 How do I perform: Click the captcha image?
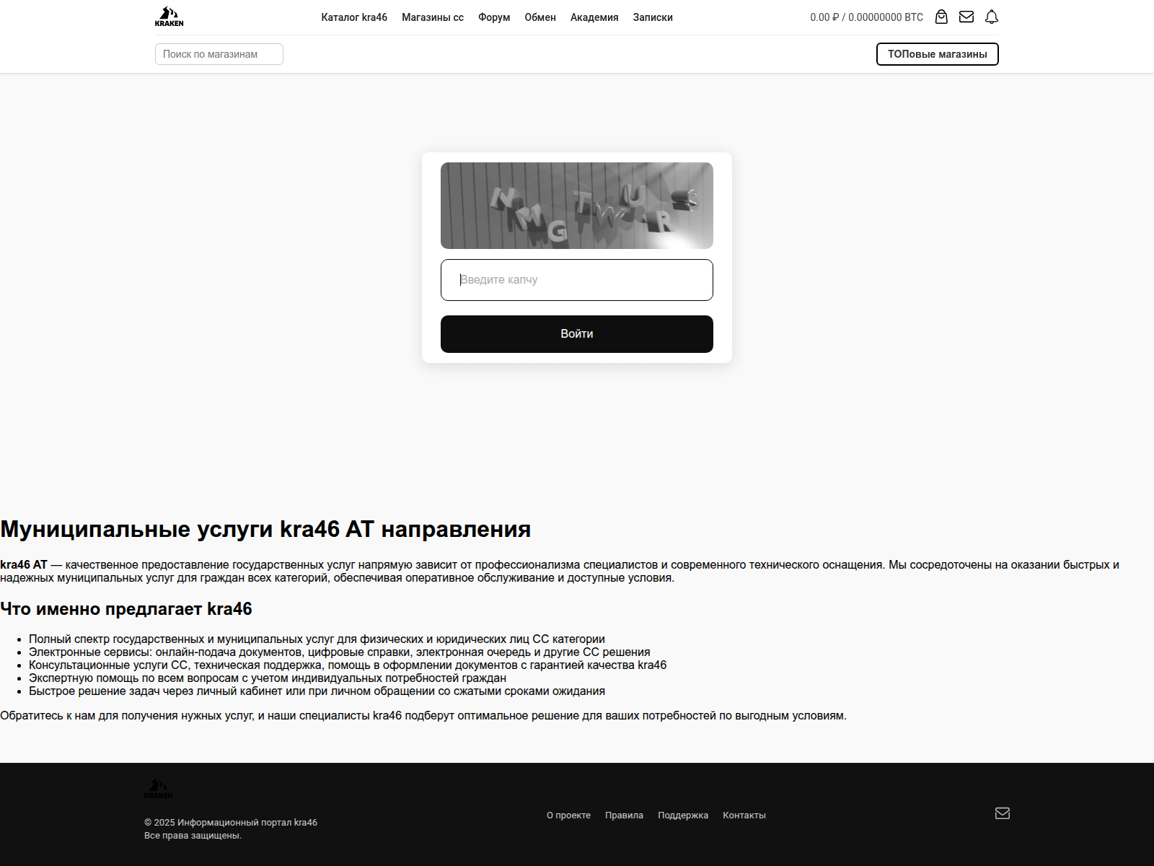click(577, 206)
